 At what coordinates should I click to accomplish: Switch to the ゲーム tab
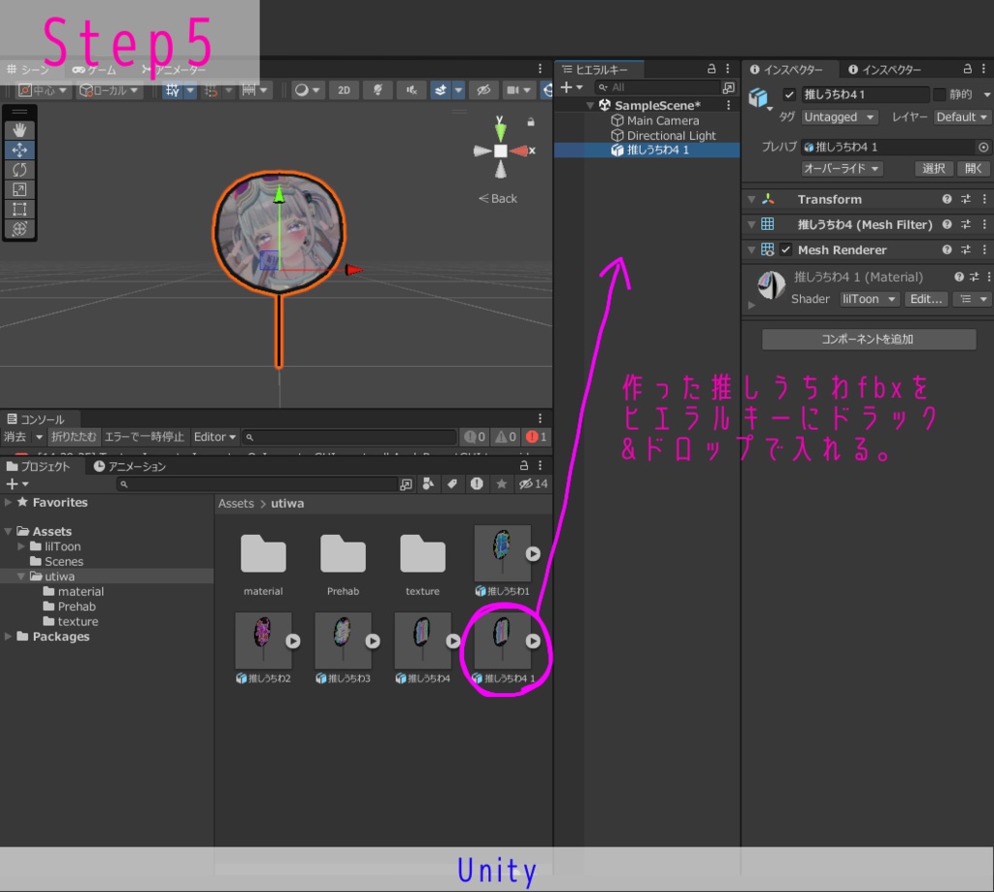pos(95,69)
